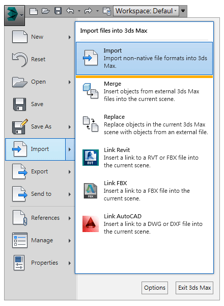Click the New Scene toolbar icon
The width and height of the screenshot is (224, 306).
coord(34,11)
